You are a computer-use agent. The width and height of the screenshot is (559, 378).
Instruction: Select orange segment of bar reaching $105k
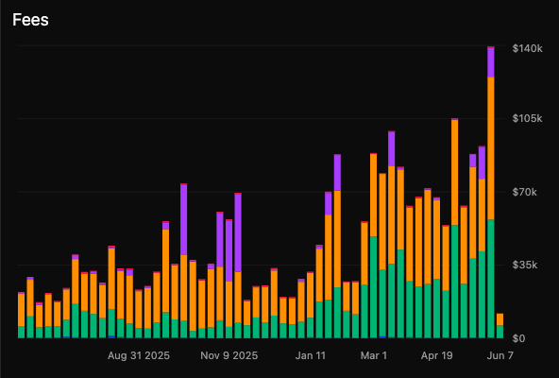click(454, 172)
